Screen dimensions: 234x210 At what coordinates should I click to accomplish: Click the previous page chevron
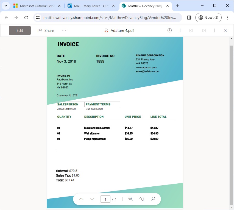tap(81, 199)
